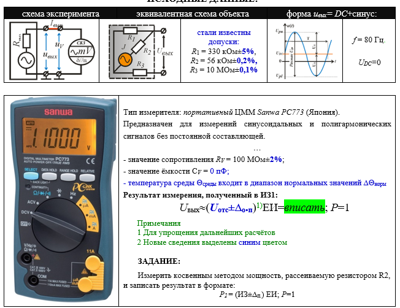Click the 'DIGITAL MULTIMETER PC773' label

(x=47, y=159)
